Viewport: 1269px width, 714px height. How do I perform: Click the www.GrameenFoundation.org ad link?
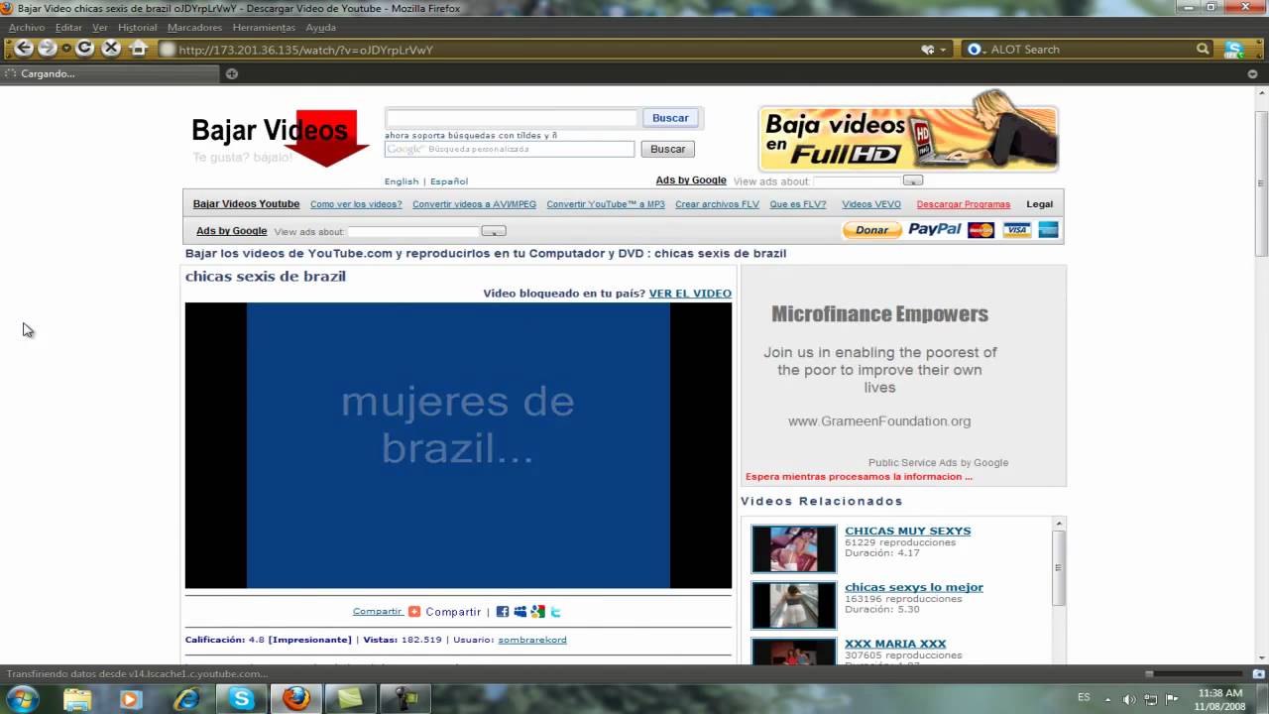[879, 421]
